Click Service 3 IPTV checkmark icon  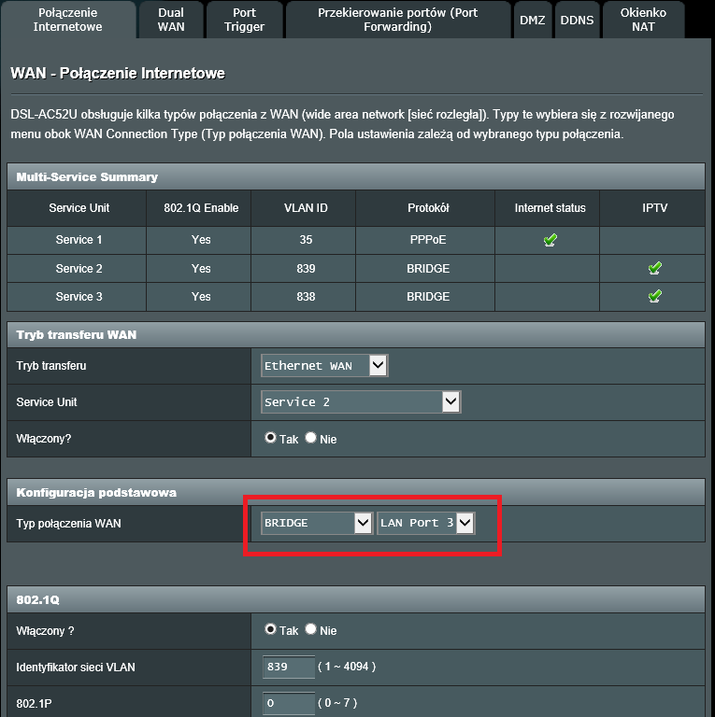[654, 297]
